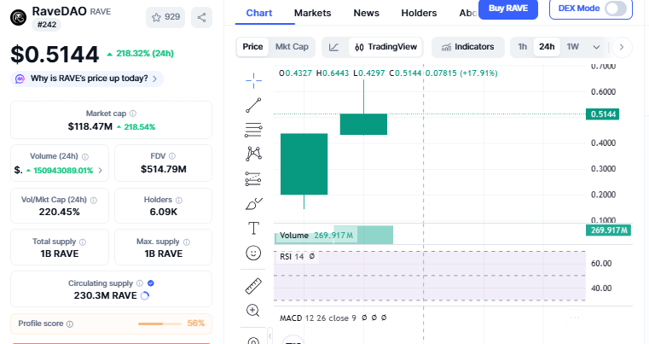This screenshot has width=649, height=344.
Task: Open the Markets tab
Action: (x=312, y=13)
